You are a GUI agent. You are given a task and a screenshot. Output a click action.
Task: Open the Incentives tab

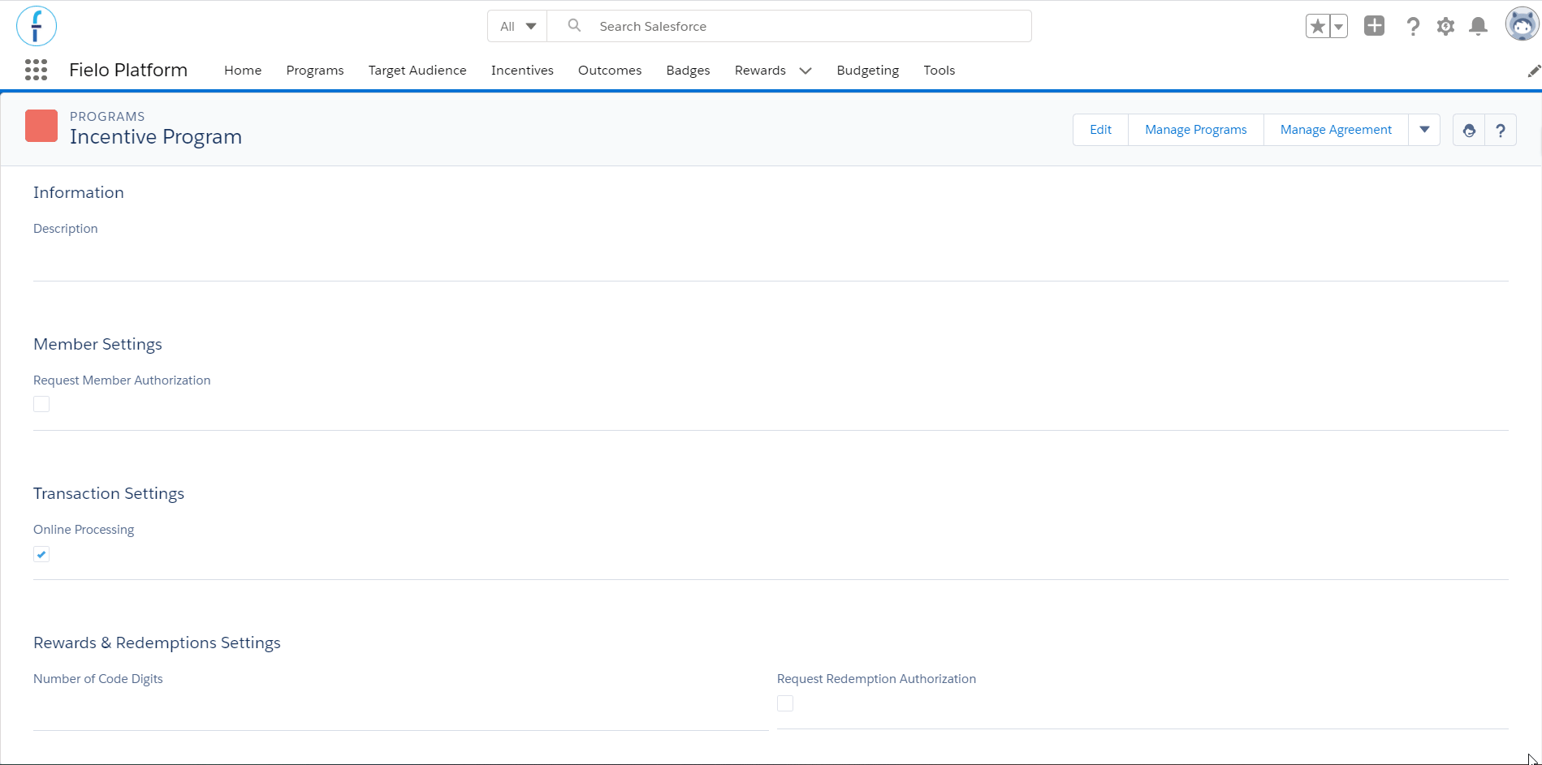pyautogui.click(x=522, y=71)
